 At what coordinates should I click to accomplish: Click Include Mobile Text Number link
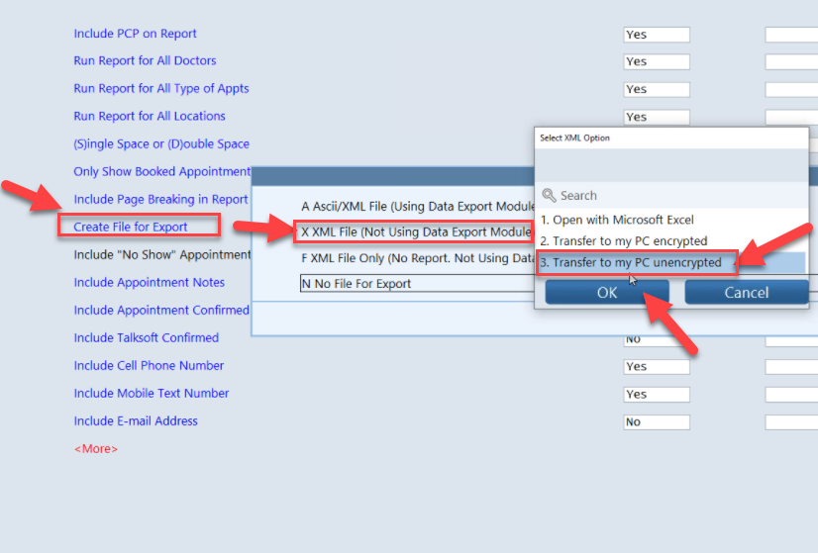(x=151, y=394)
